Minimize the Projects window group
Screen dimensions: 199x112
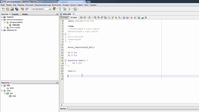coord(57,14)
